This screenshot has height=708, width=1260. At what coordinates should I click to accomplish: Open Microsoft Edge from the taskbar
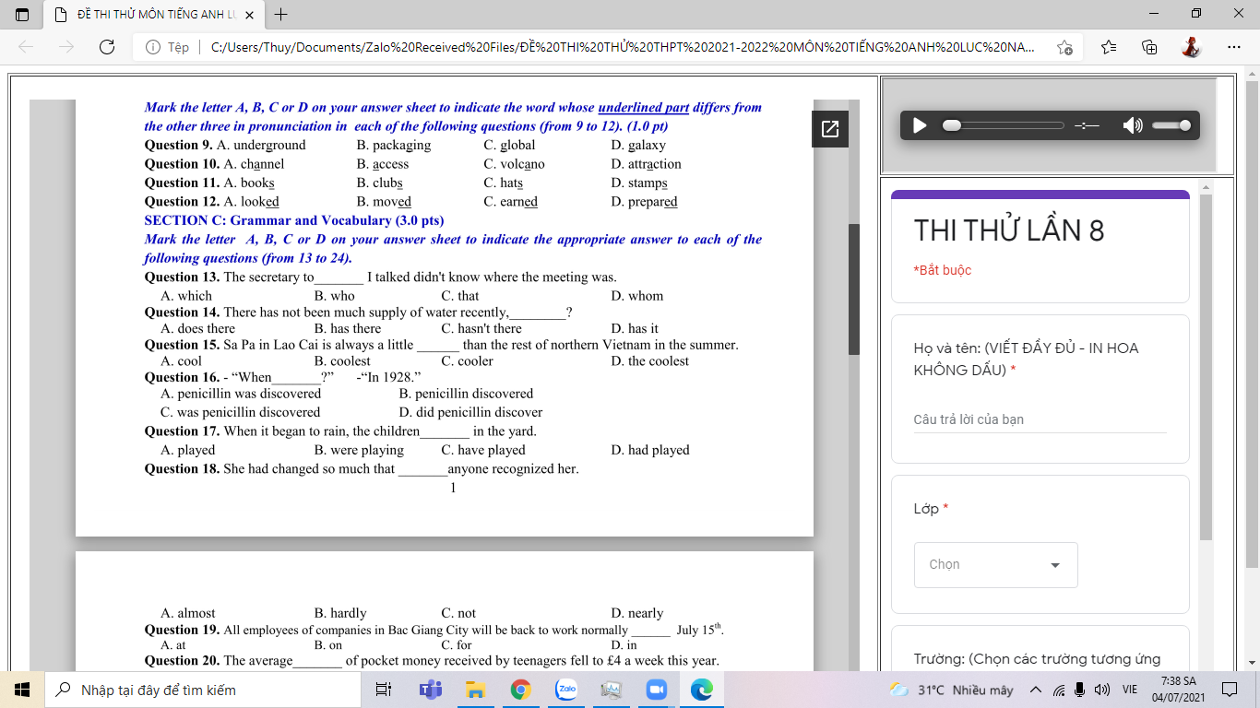pos(702,690)
